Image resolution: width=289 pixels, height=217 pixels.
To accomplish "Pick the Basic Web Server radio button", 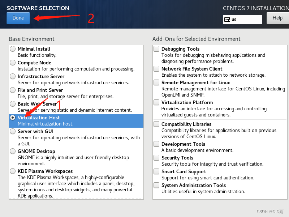I will coord(13,104).
